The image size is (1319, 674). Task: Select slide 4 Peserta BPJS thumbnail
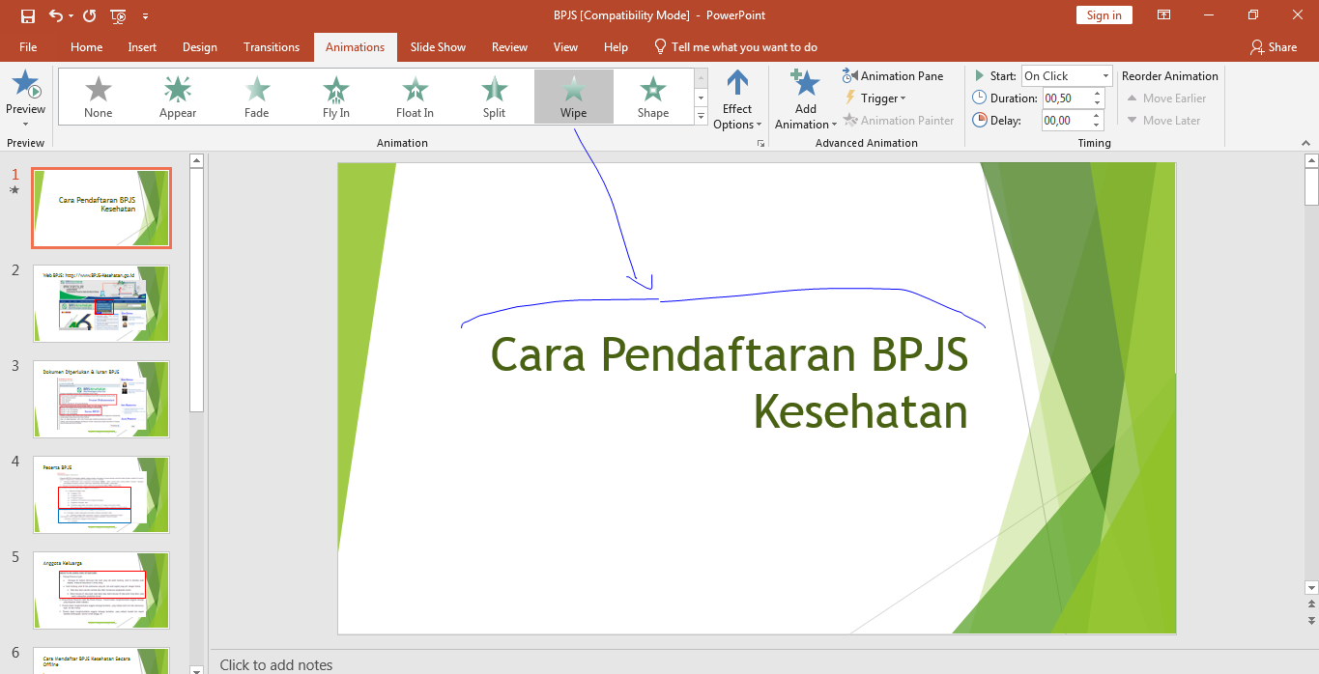101,495
